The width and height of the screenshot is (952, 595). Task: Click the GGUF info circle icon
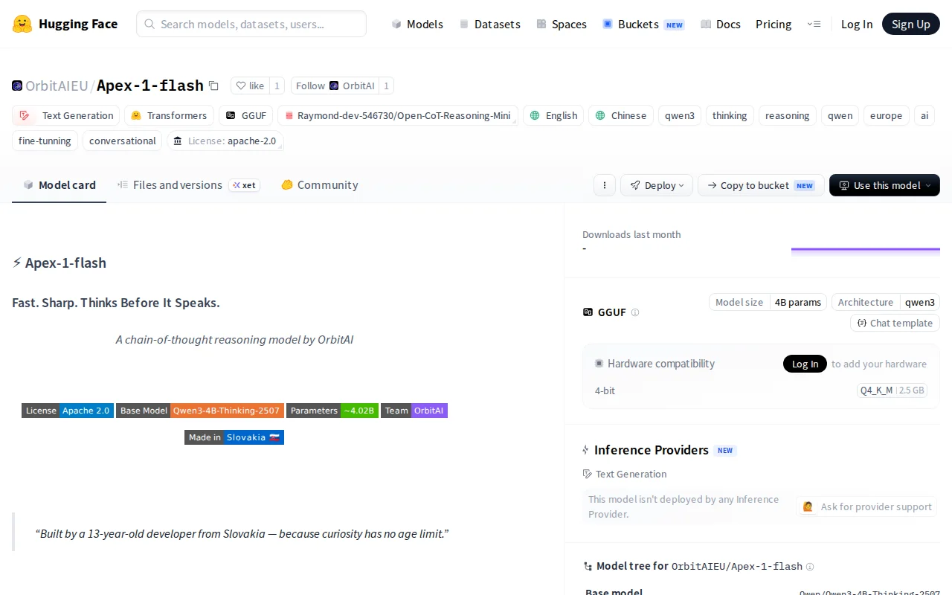pos(635,312)
